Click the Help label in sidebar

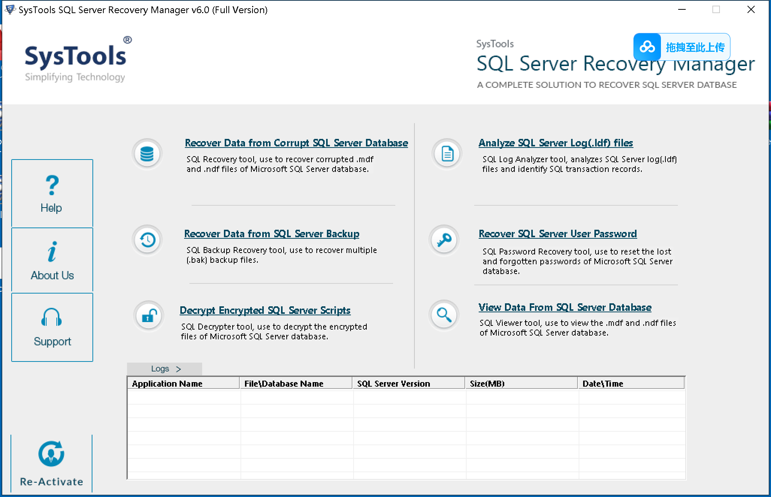[x=51, y=208]
